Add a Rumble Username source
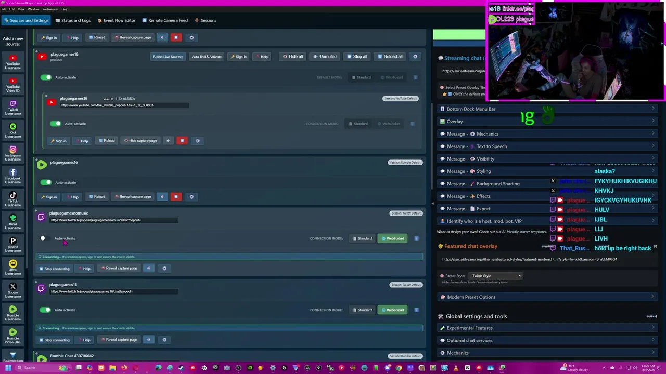This screenshot has height=374, width=666. pos(13,313)
